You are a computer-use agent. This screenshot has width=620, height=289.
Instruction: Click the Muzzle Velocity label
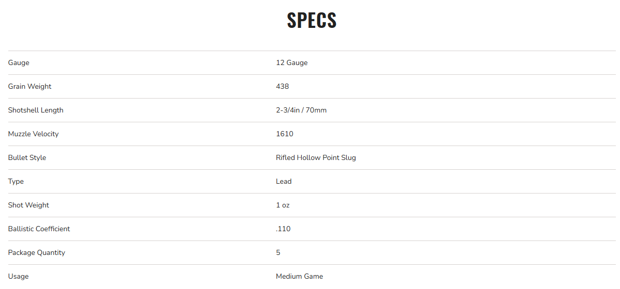click(x=34, y=134)
